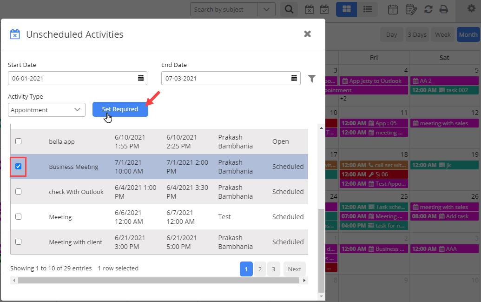The width and height of the screenshot is (481, 302).
Task: Switch to Day view tab
Action: click(x=391, y=34)
